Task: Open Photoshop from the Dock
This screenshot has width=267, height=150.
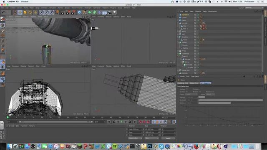Action: pos(150,146)
